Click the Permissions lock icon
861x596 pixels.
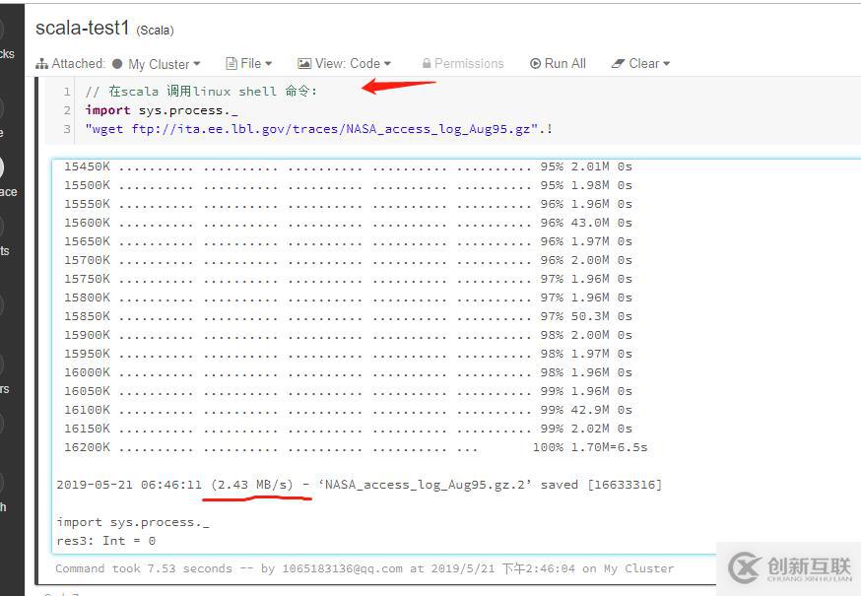coord(428,63)
